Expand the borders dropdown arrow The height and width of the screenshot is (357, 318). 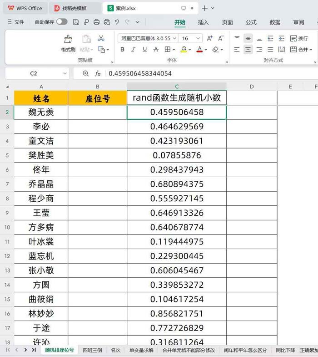pyautogui.click(x=174, y=49)
